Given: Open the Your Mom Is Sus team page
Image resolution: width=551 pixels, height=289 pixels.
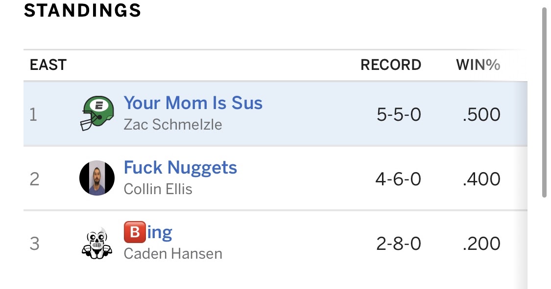Looking at the screenshot, I should [x=193, y=103].
